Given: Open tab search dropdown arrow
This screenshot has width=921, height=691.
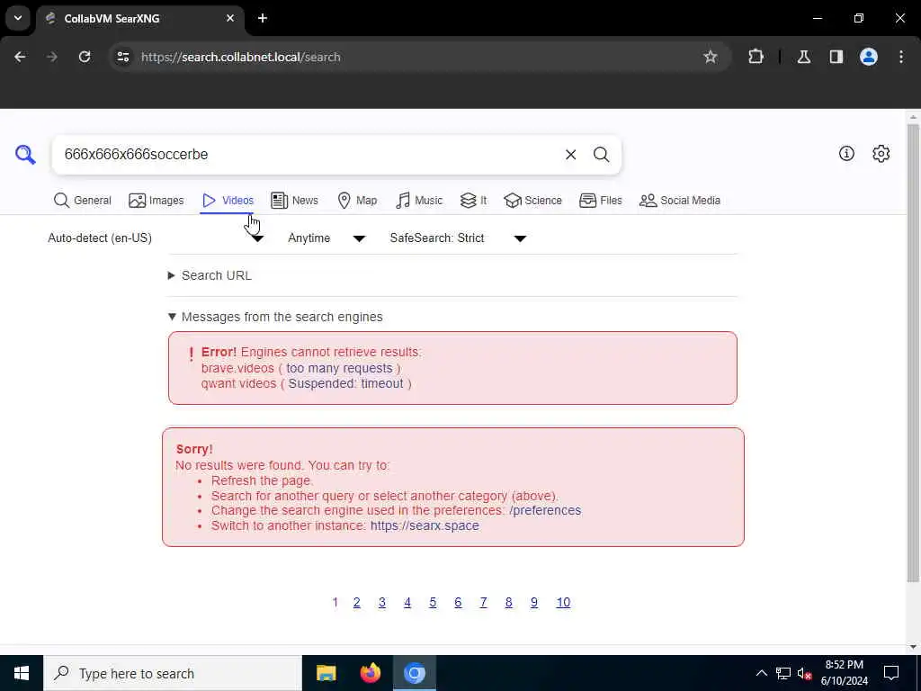Looking at the screenshot, I should pyautogui.click(x=18, y=18).
